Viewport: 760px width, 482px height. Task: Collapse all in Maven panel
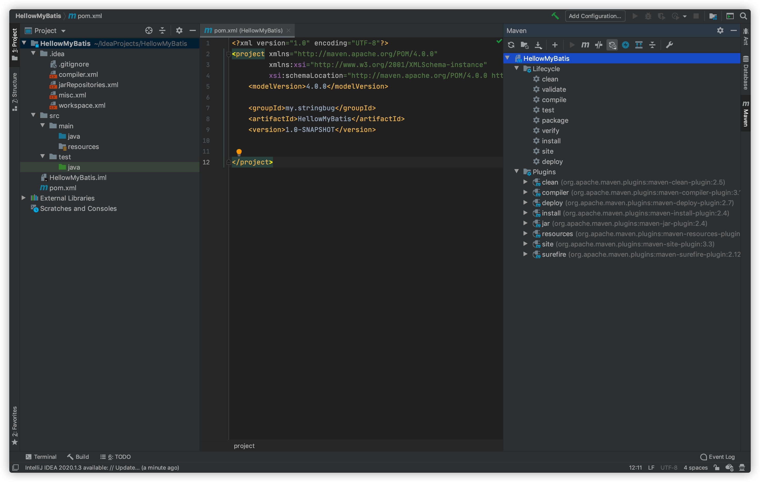pos(652,45)
